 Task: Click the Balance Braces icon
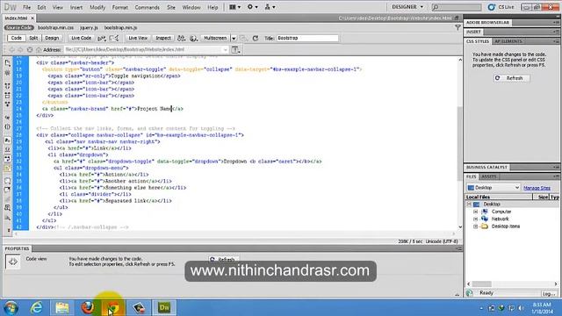(x=8, y=126)
